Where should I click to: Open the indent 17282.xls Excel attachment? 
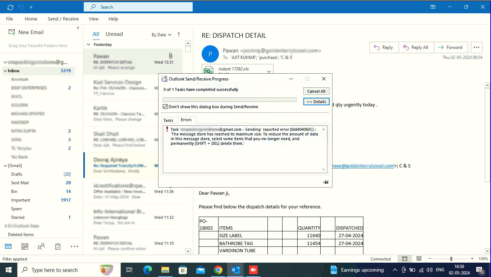pyautogui.click(x=232, y=69)
